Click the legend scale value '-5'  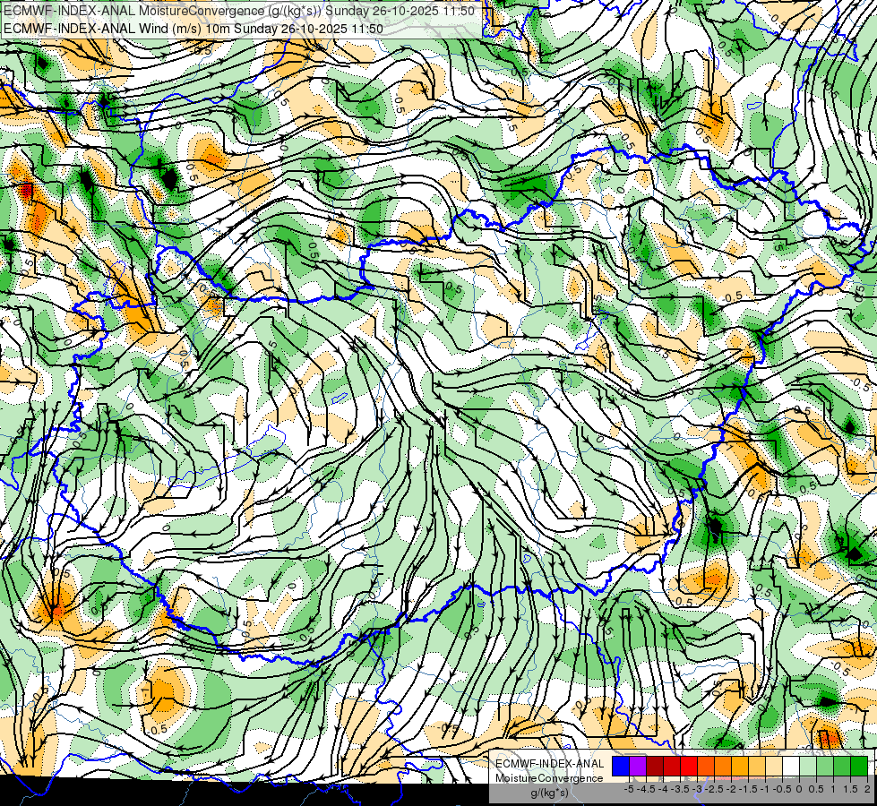click(x=629, y=789)
